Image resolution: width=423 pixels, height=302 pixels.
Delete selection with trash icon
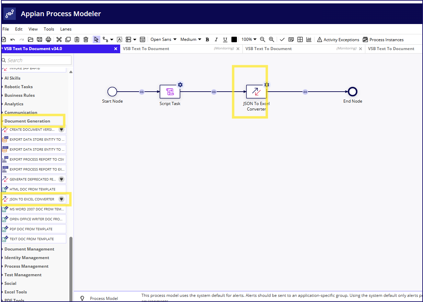pyautogui.click(x=86, y=39)
